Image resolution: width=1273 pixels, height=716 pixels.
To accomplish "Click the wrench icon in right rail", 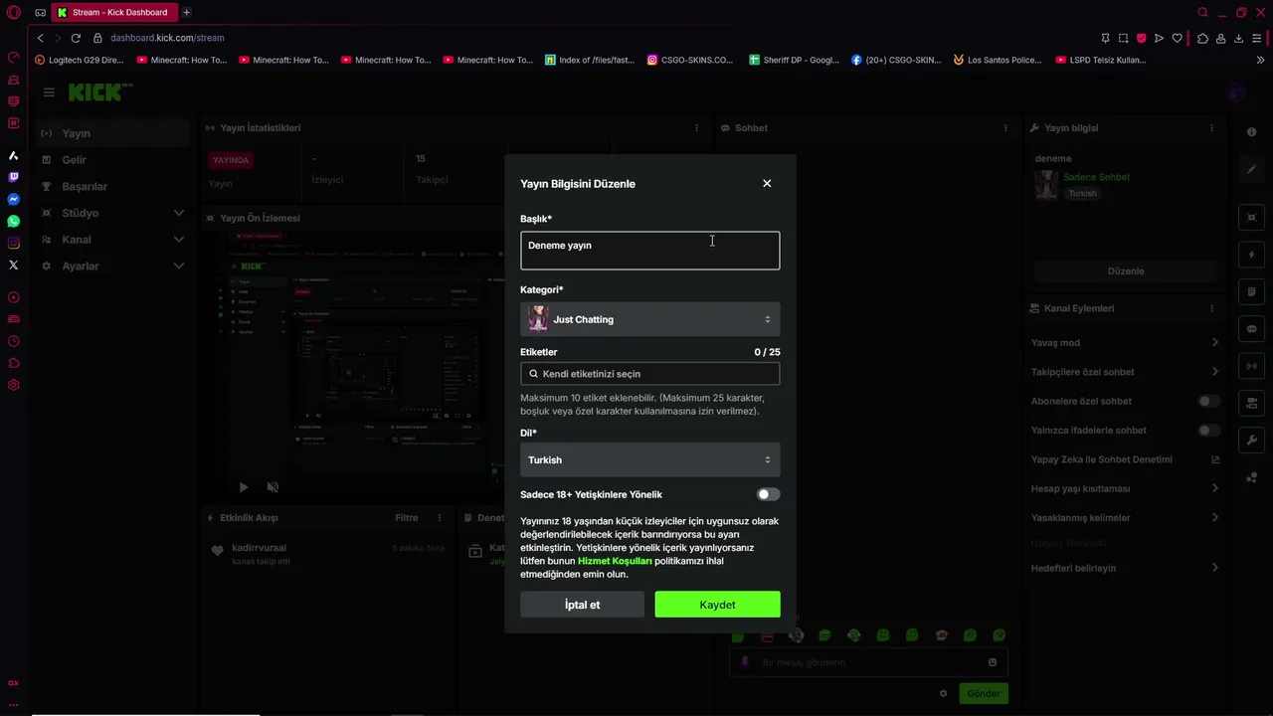I will pyautogui.click(x=1252, y=441).
